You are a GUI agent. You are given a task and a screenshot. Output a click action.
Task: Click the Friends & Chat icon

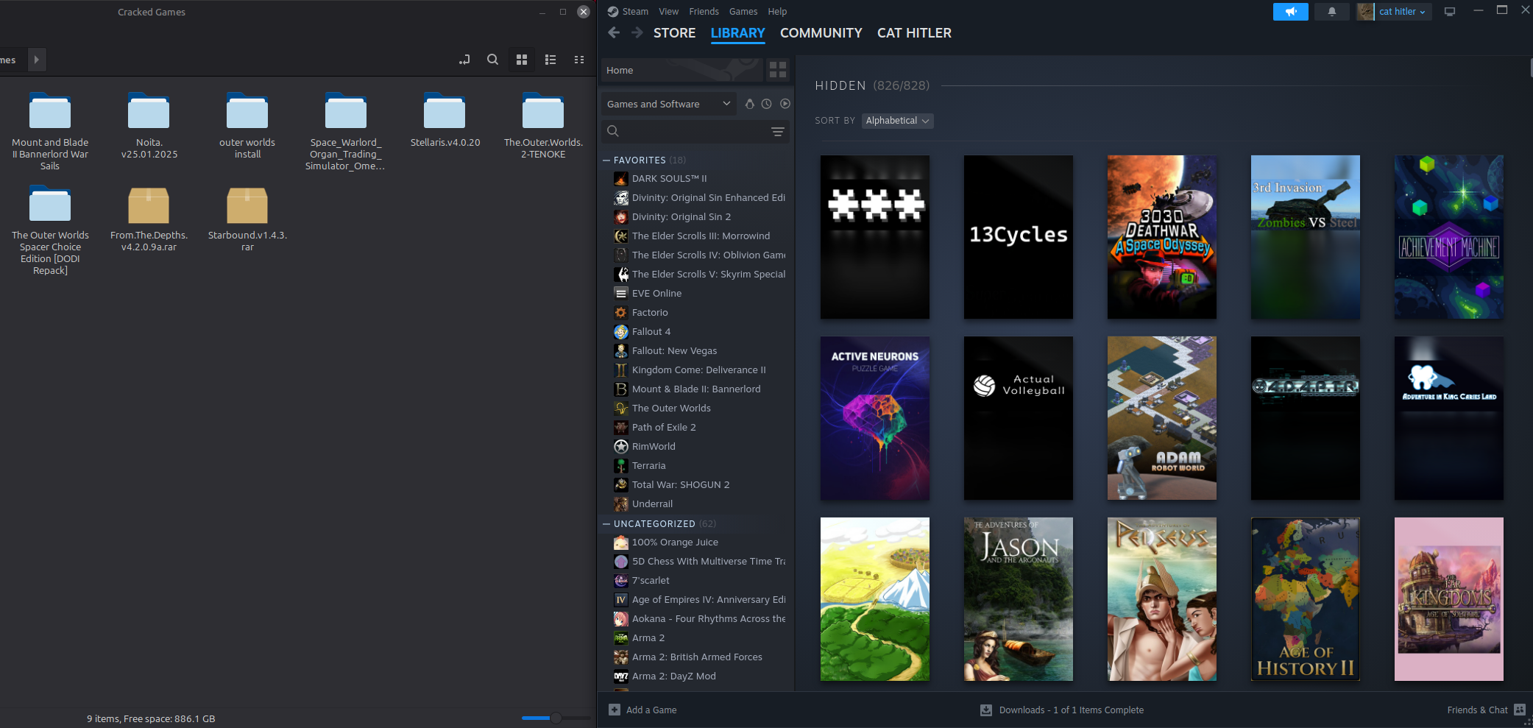point(1519,710)
